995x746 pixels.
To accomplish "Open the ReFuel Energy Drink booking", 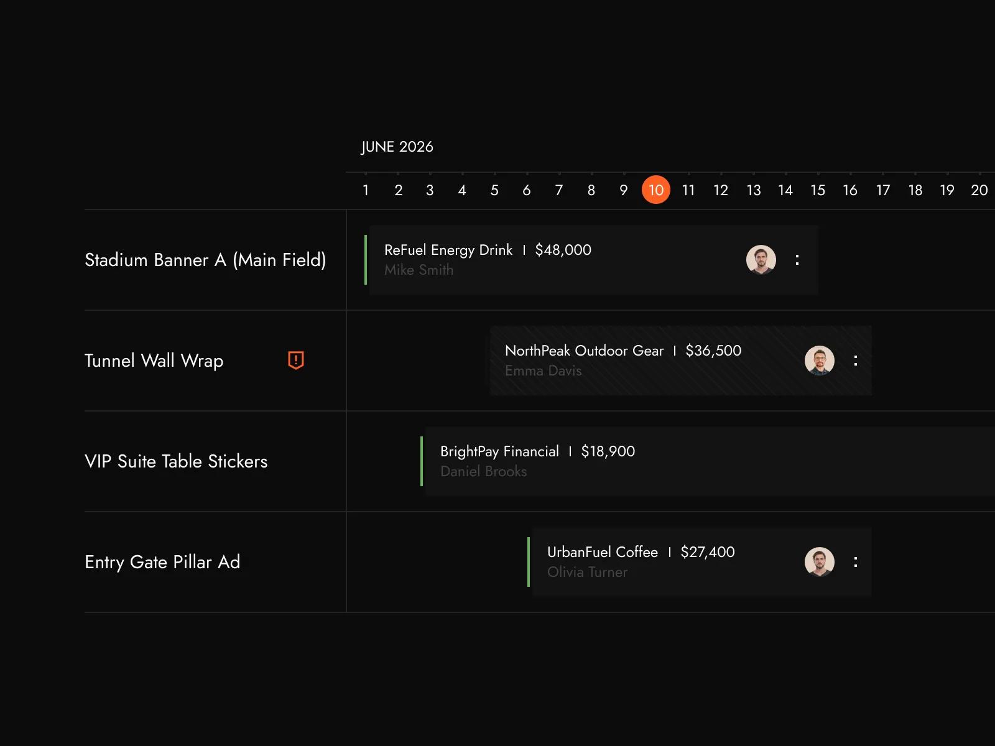I will 591,260.
